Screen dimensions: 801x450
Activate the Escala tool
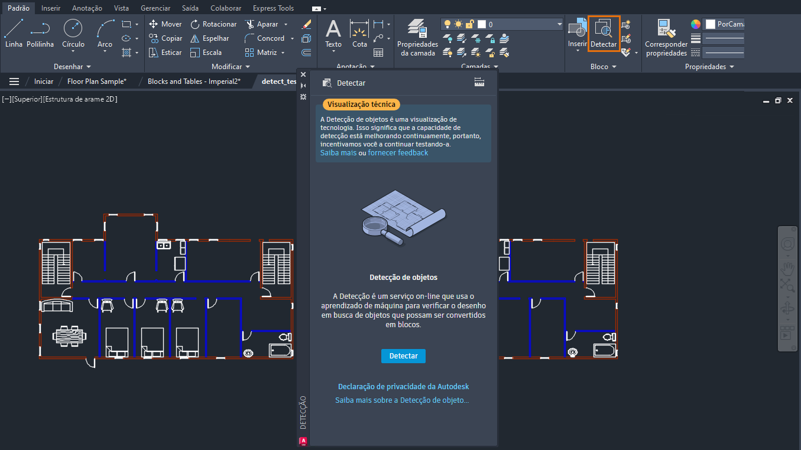(206, 53)
